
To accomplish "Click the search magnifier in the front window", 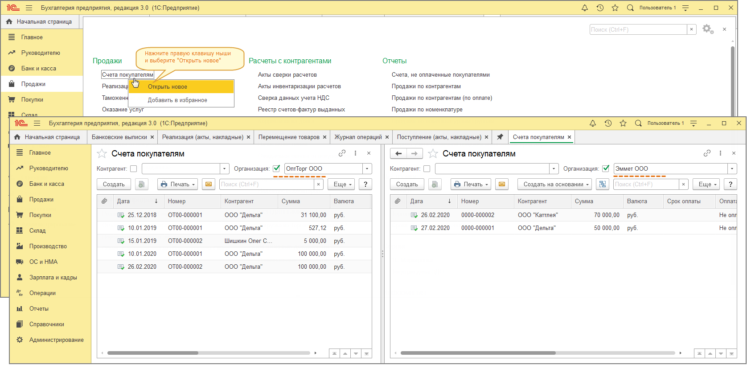I will coord(638,123).
